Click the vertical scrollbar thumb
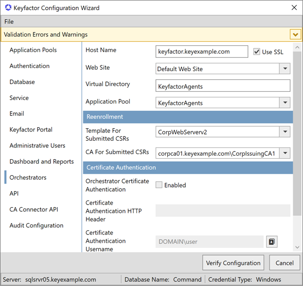This screenshot has height=286, width=303. 297,133
